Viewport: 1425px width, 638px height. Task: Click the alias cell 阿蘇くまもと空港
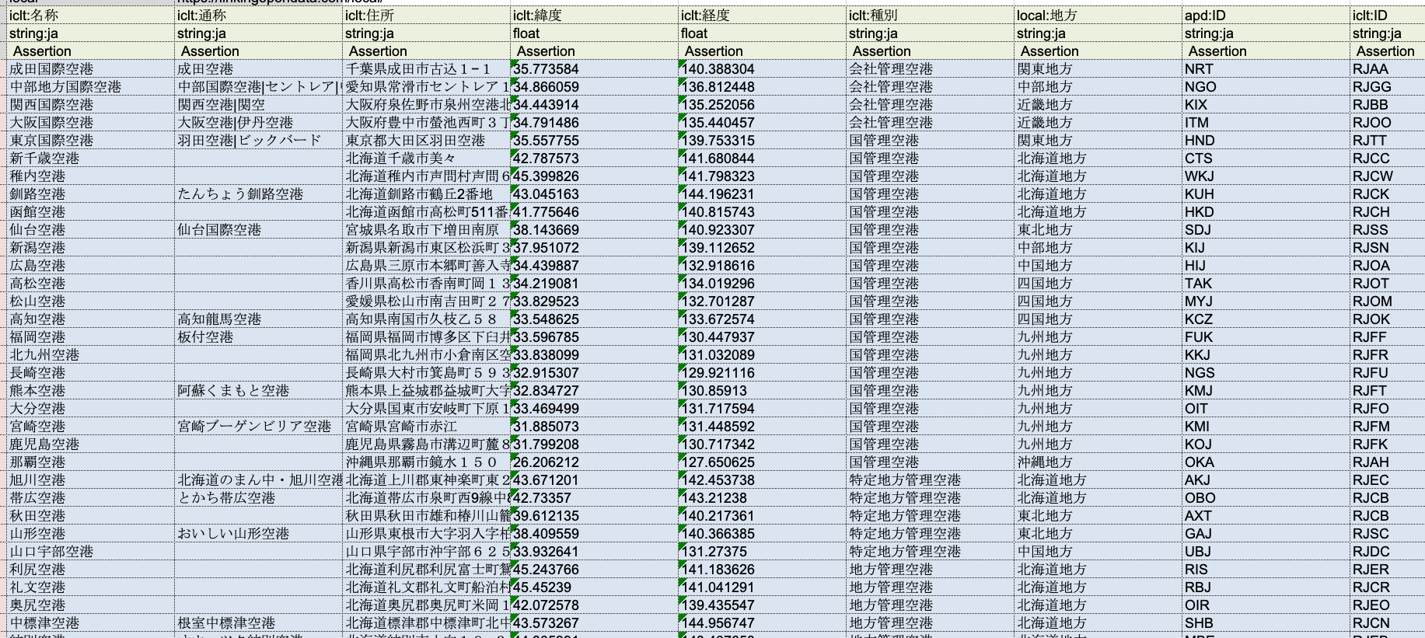pyautogui.click(x=259, y=391)
